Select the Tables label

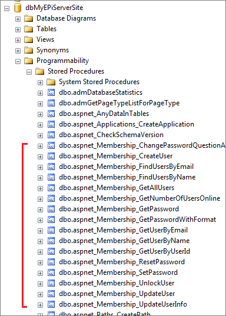tap(46, 29)
